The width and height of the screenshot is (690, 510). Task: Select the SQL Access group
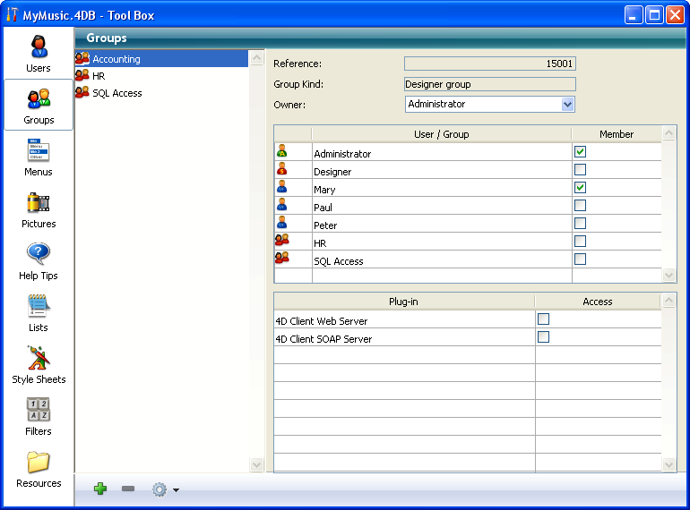(116, 93)
